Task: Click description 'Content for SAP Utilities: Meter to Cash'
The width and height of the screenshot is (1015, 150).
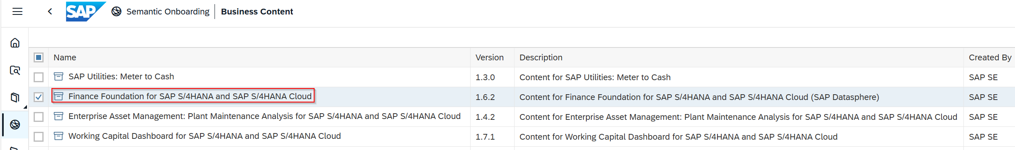Action: tap(595, 77)
